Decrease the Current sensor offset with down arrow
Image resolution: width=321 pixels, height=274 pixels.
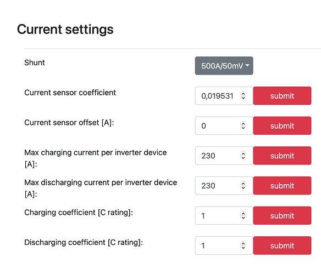243,128
